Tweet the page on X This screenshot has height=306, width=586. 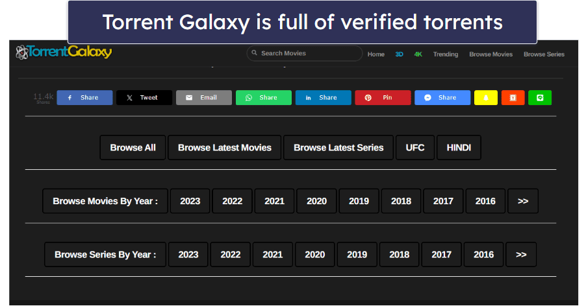point(144,98)
